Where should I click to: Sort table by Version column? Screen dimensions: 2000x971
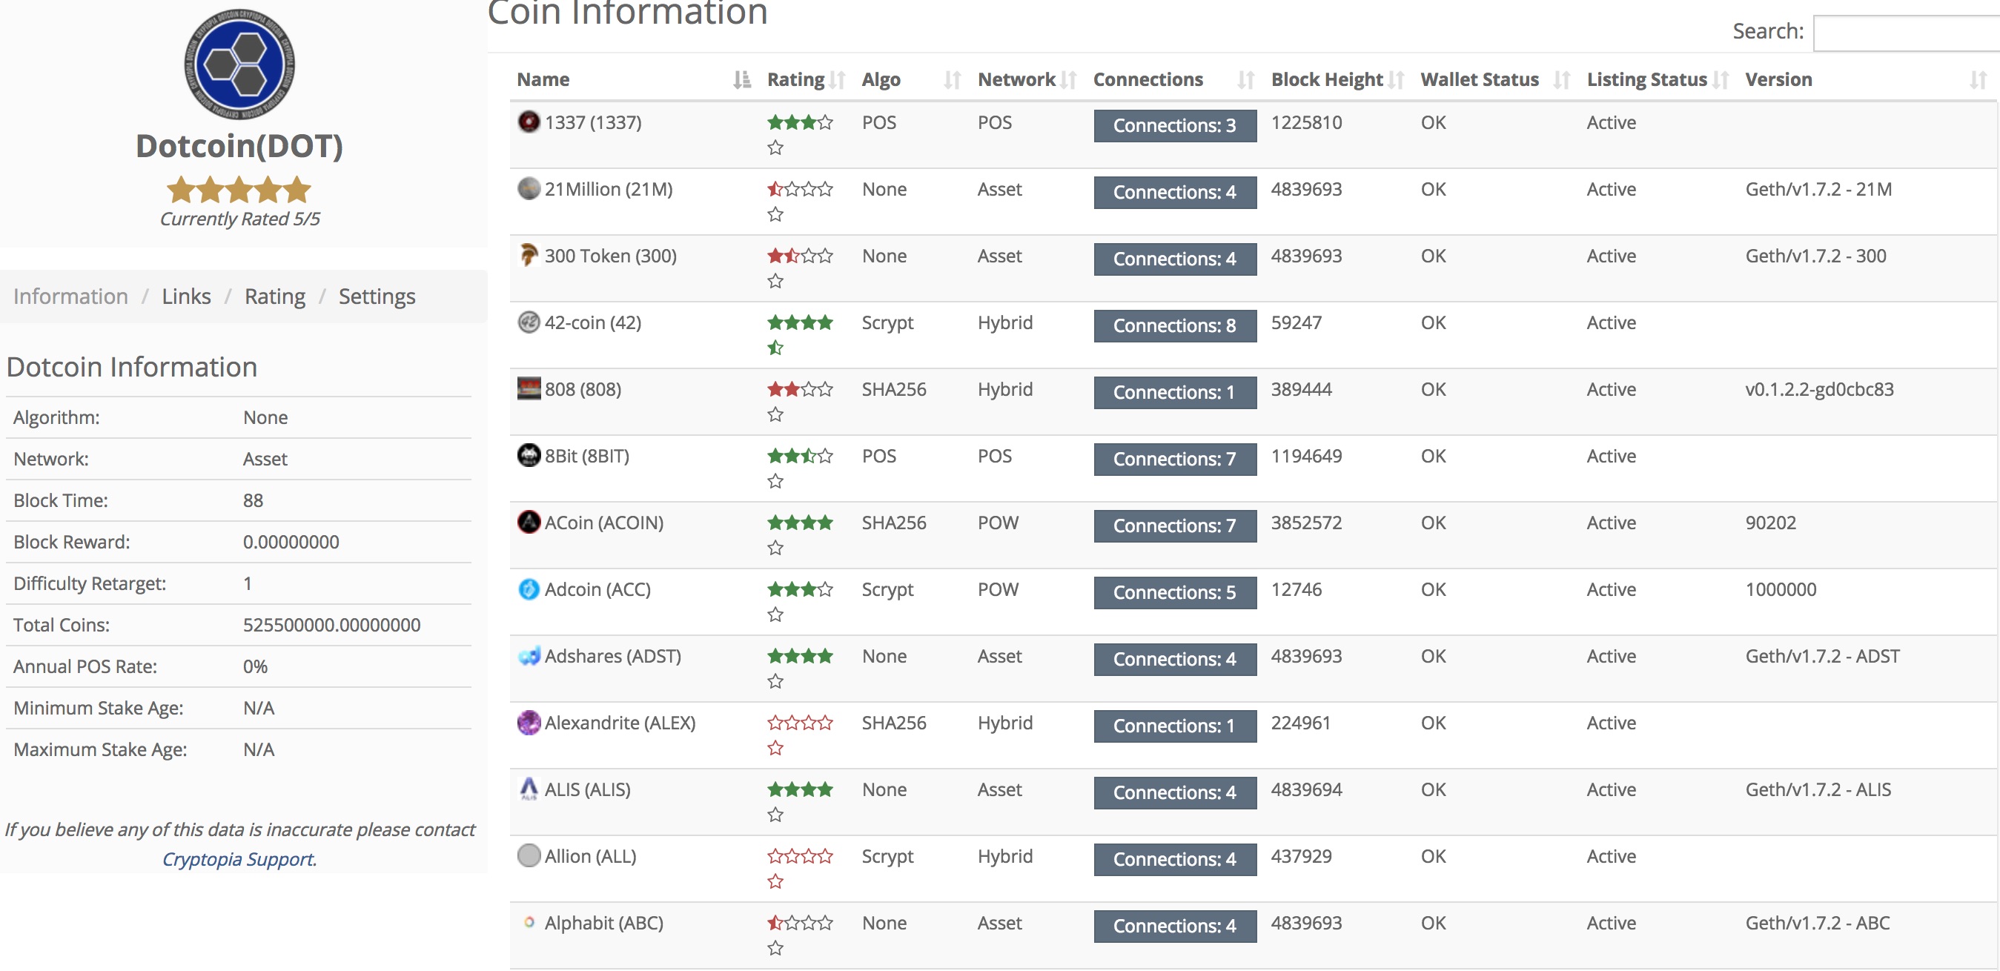pyautogui.click(x=1778, y=79)
